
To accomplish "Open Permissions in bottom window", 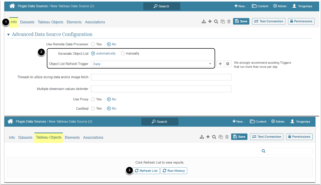I will tap(299, 137).
